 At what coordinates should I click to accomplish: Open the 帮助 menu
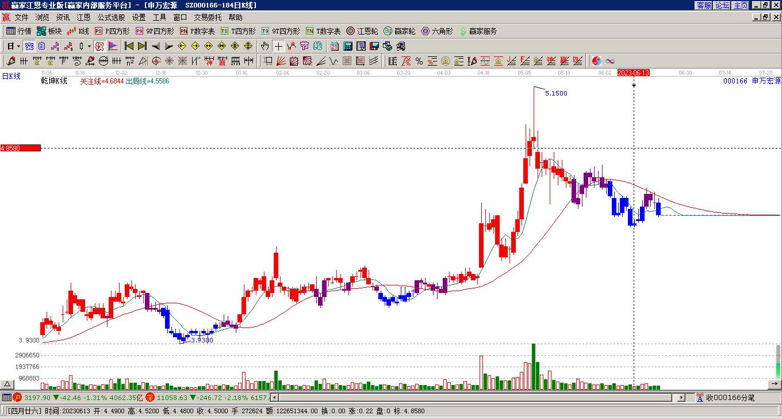[235, 17]
